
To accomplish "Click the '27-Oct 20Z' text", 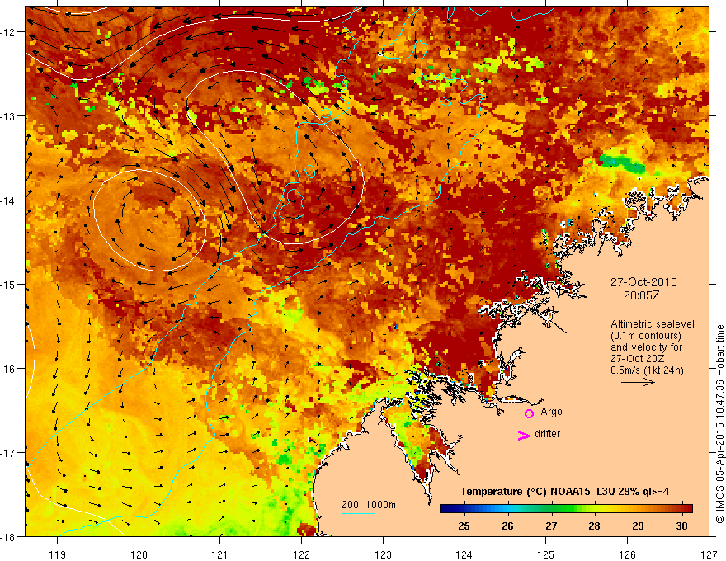I will 638,359.
